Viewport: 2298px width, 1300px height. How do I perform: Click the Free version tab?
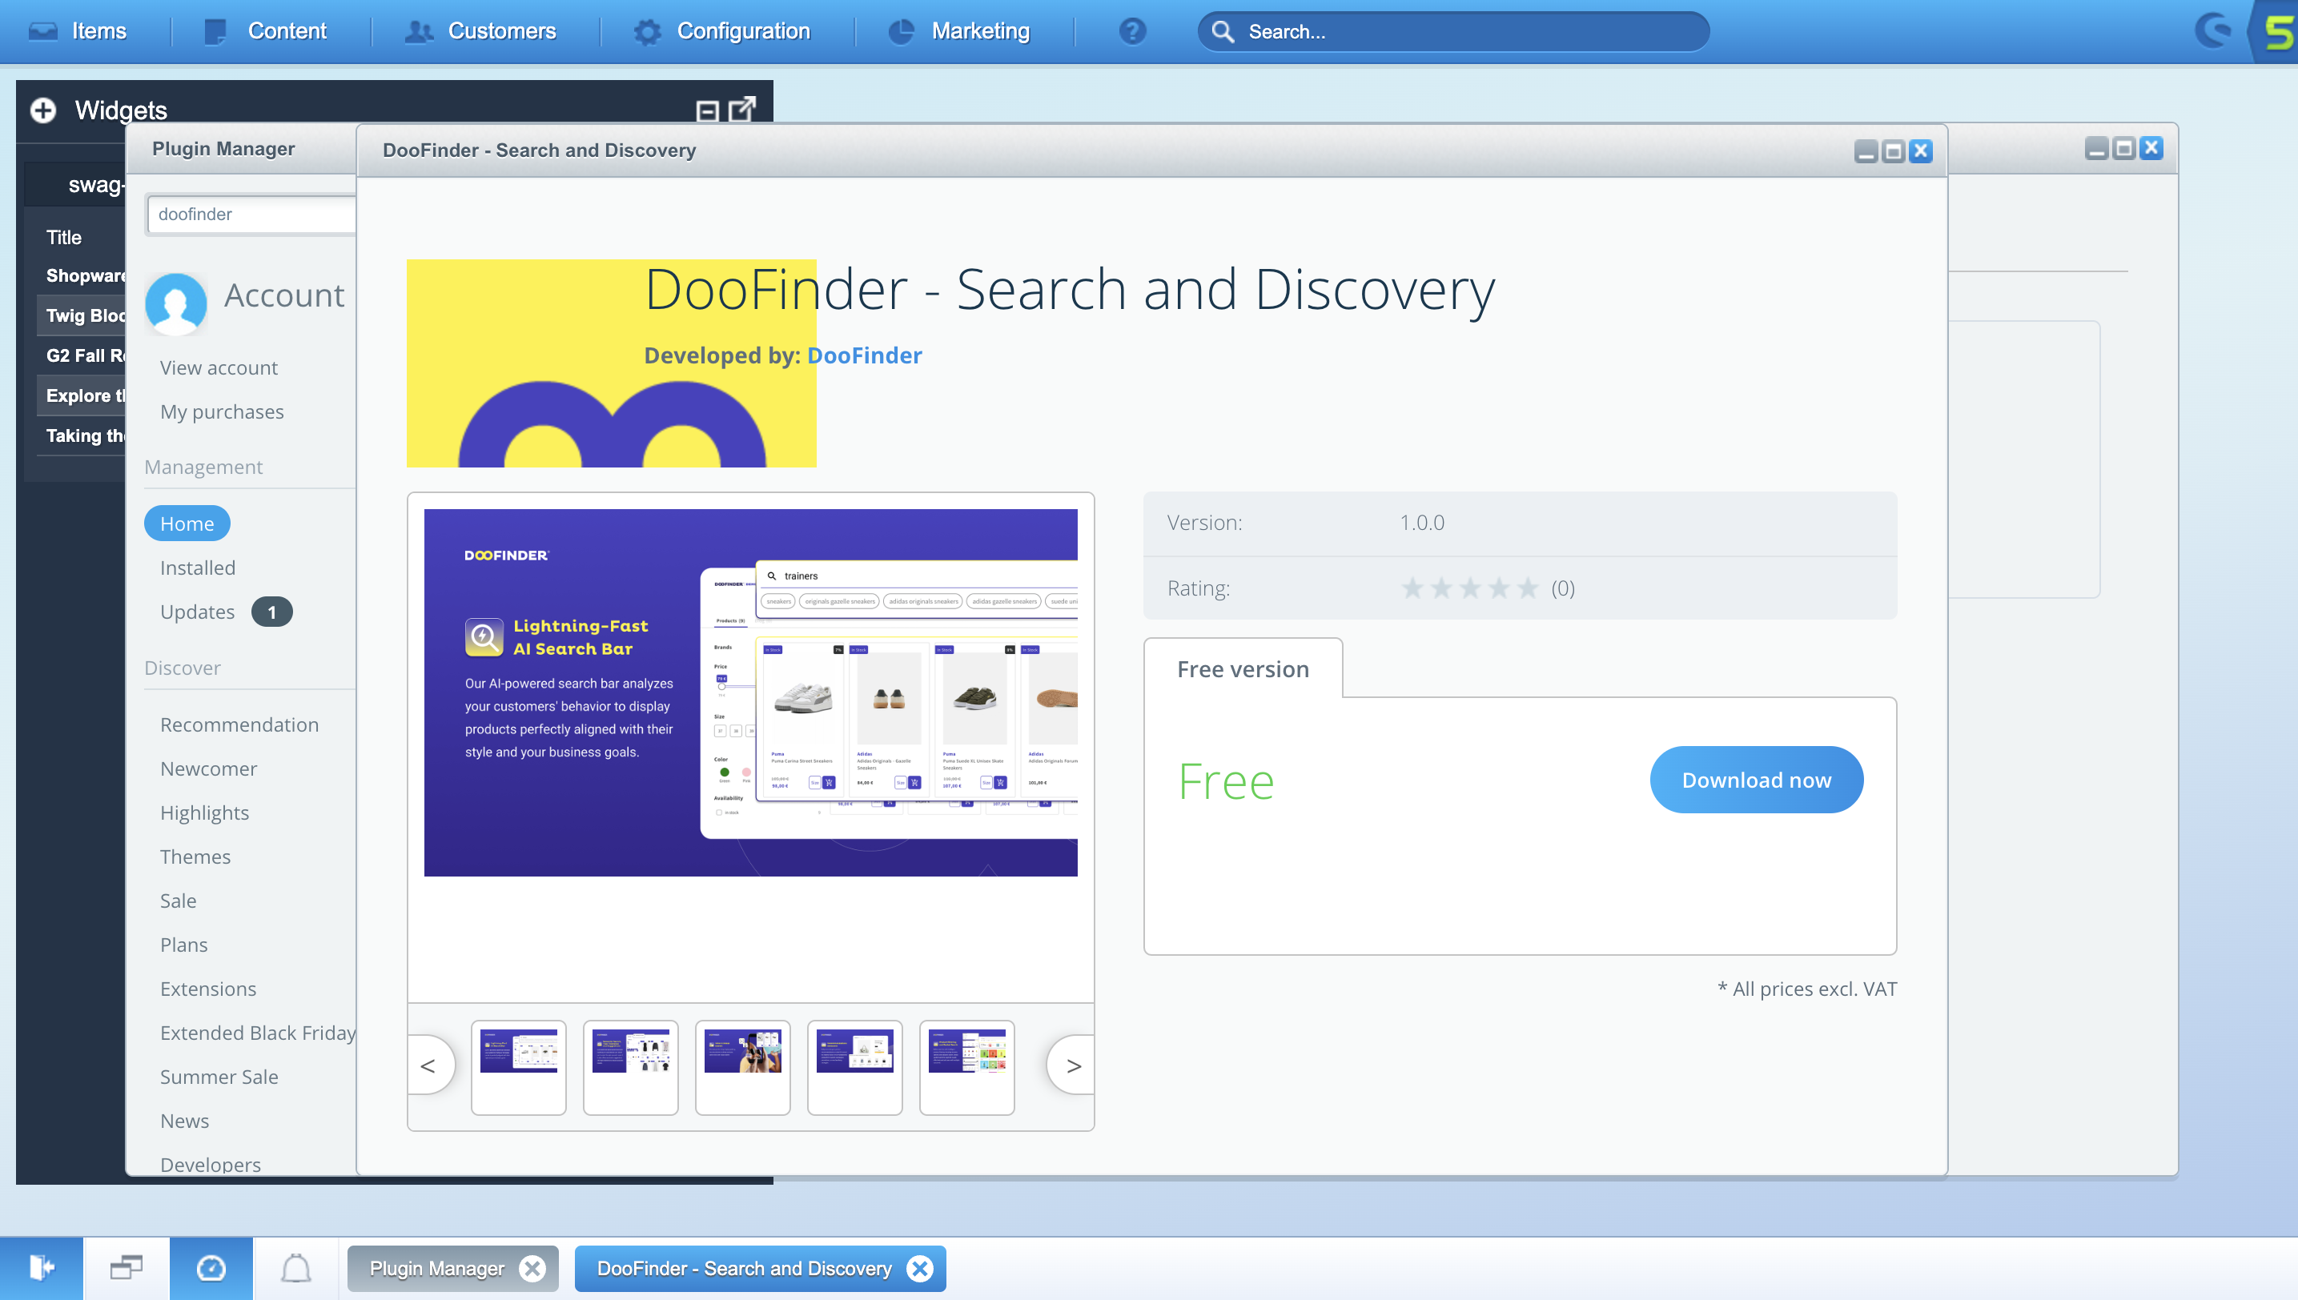point(1243,668)
